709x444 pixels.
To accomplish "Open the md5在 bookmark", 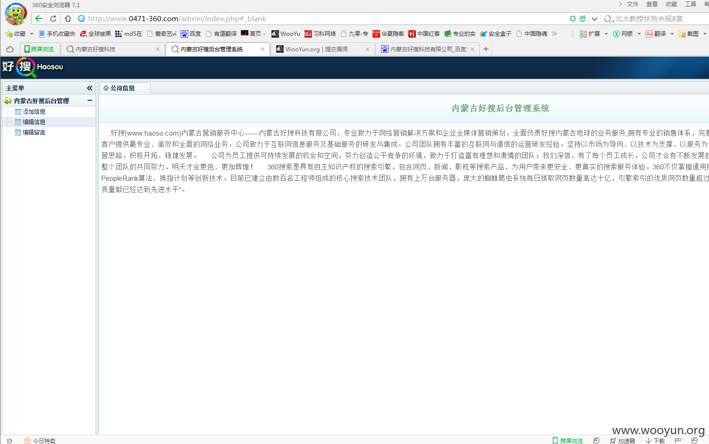I will tap(128, 34).
